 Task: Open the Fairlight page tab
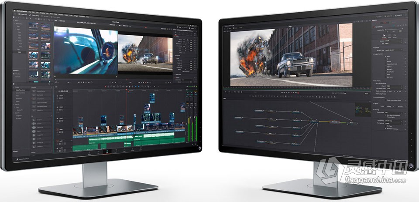(x=133, y=150)
